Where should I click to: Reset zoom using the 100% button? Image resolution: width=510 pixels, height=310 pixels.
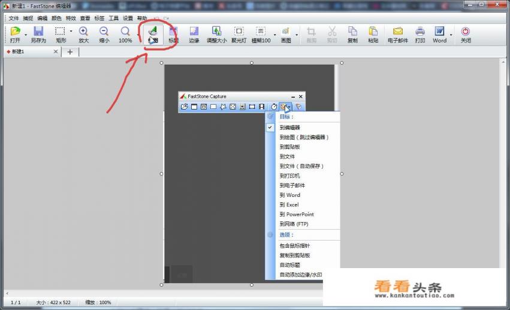tap(125, 34)
